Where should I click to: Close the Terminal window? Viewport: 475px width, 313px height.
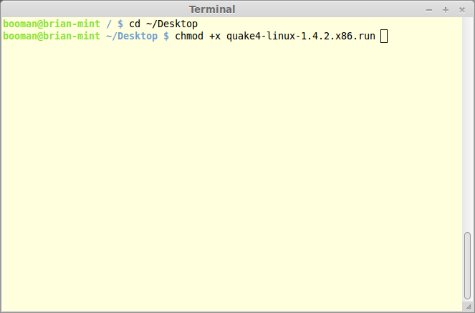[461, 10]
